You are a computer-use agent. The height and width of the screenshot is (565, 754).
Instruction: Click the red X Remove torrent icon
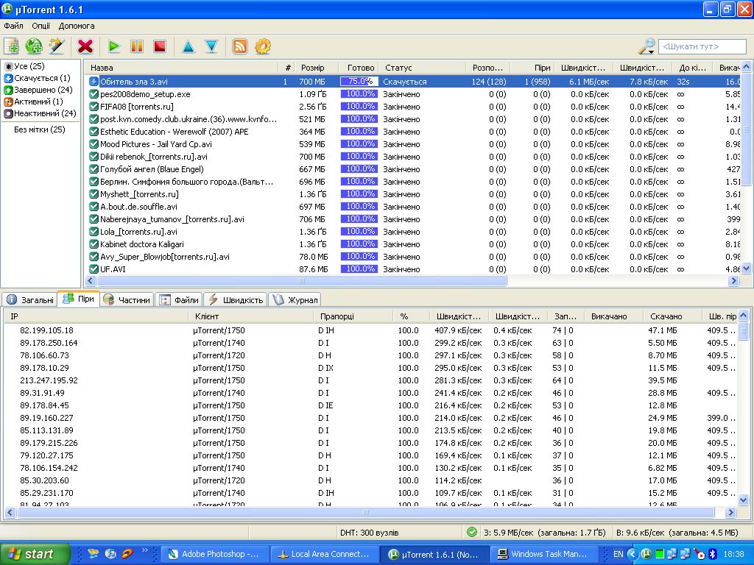click(85, 46)
